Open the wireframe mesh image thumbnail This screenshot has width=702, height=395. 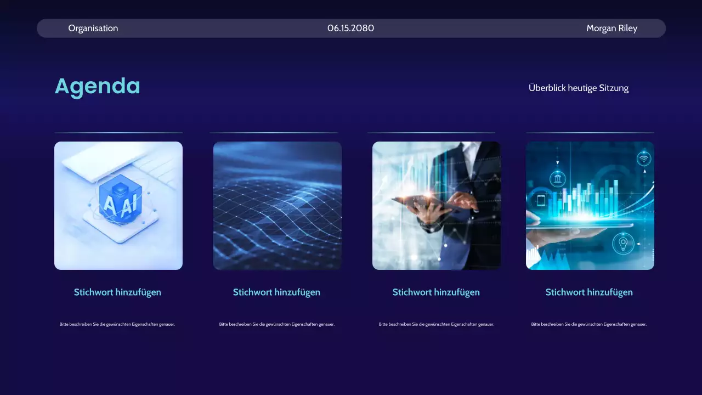[277, 205]
